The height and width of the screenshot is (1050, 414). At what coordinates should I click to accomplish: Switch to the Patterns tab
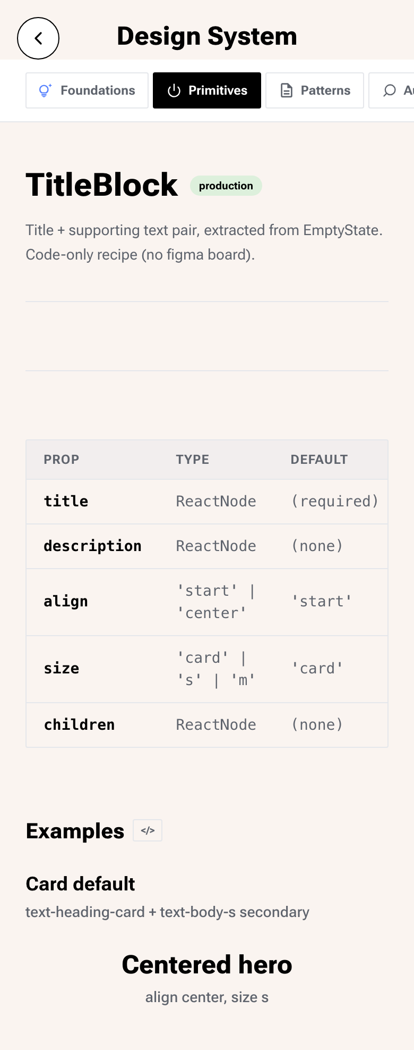315,90
